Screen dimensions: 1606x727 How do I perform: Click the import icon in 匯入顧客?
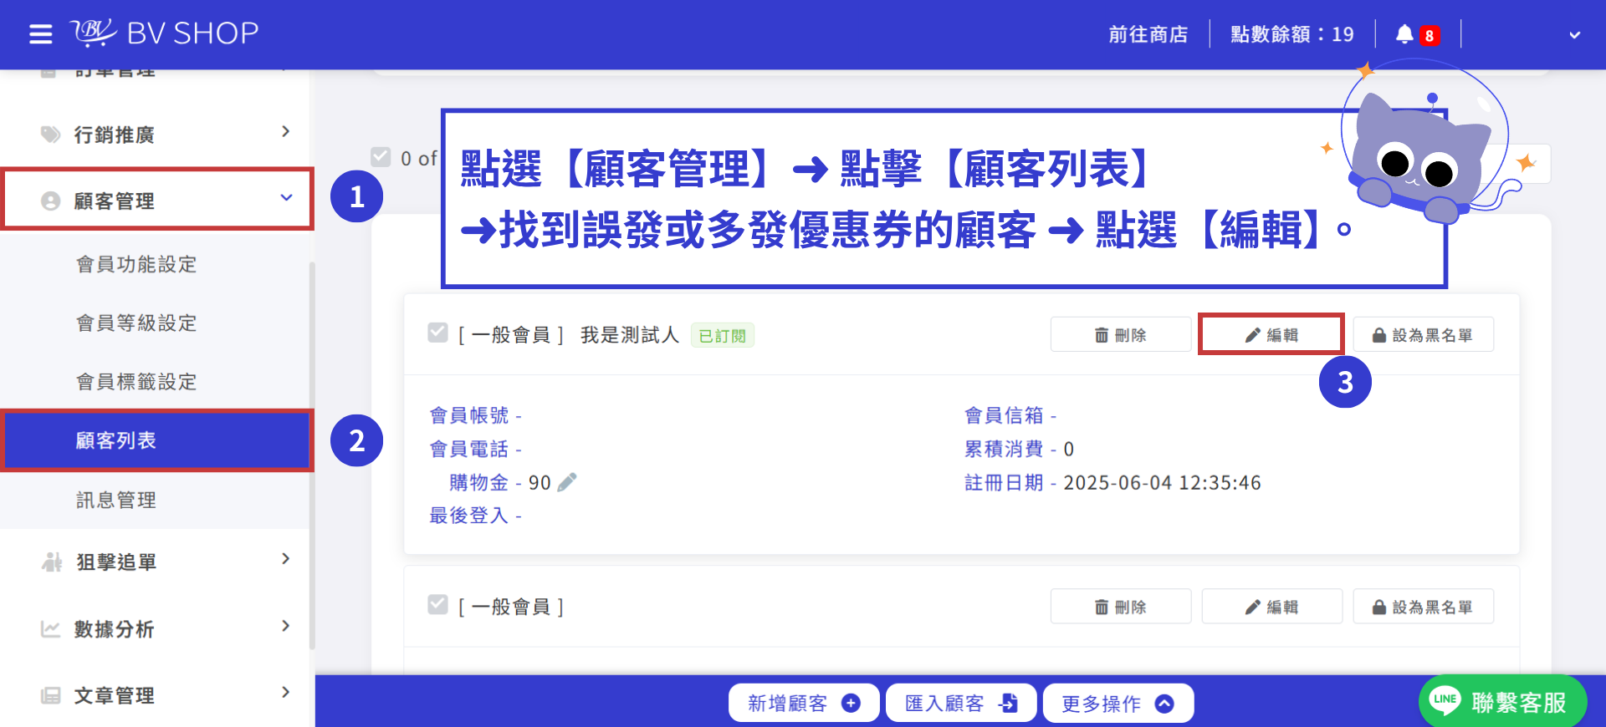point(1008,704)
